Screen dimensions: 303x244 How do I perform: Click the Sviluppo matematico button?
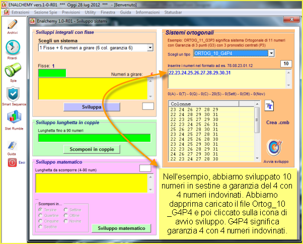coord(121,228)
